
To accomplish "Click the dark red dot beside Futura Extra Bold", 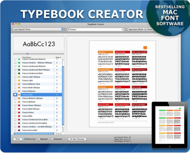I will [x=19, y=130].
